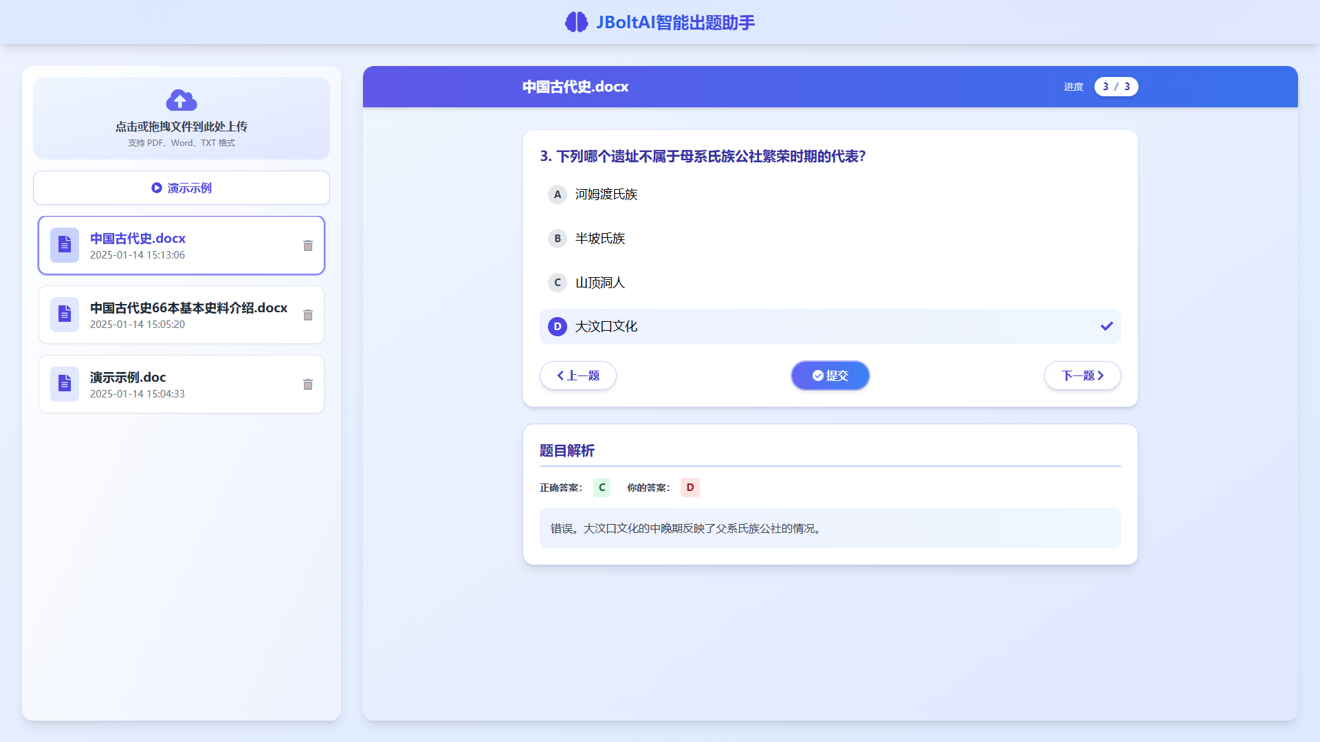This screenshot has width=1320, height=742.
Task: Choose answer C 山顶洞人
Action: (x=830, y=283)
